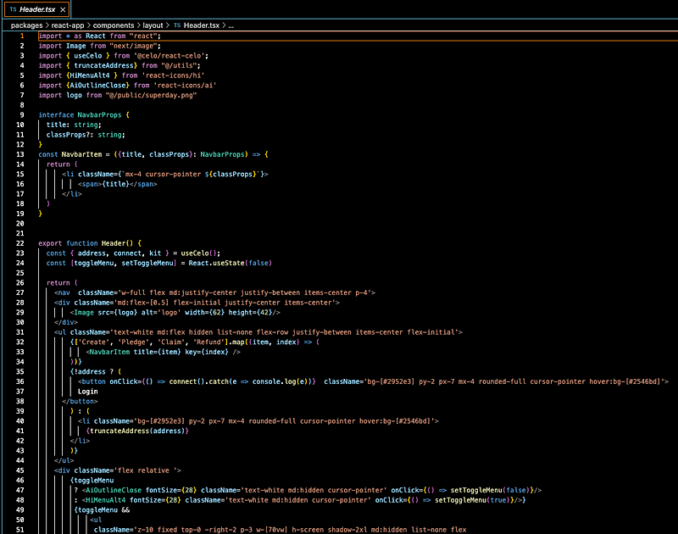
Task: Click 'HiMenuAlt4' in the line 5 import
Action: click(x=90, y=75)
